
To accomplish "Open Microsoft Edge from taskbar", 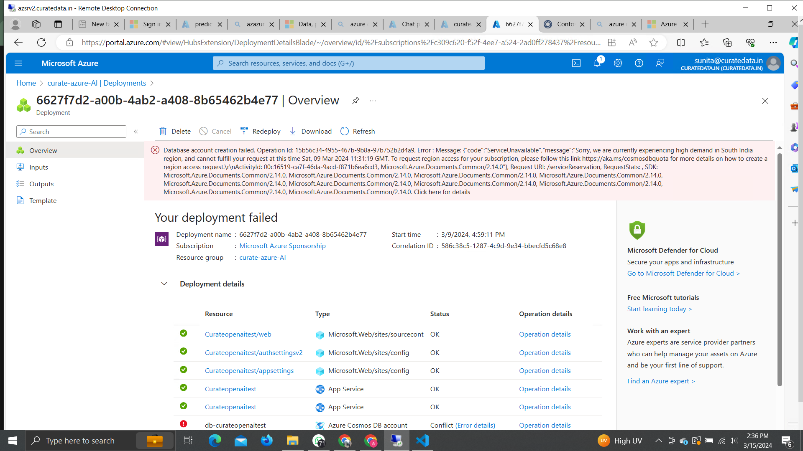I will tap(215, 441).
